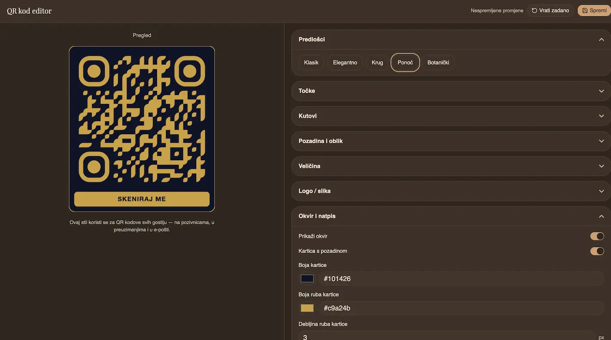Open the Pozadina i oblik section
The width and height of the screenshot is (611, 340).
[451, 141]
